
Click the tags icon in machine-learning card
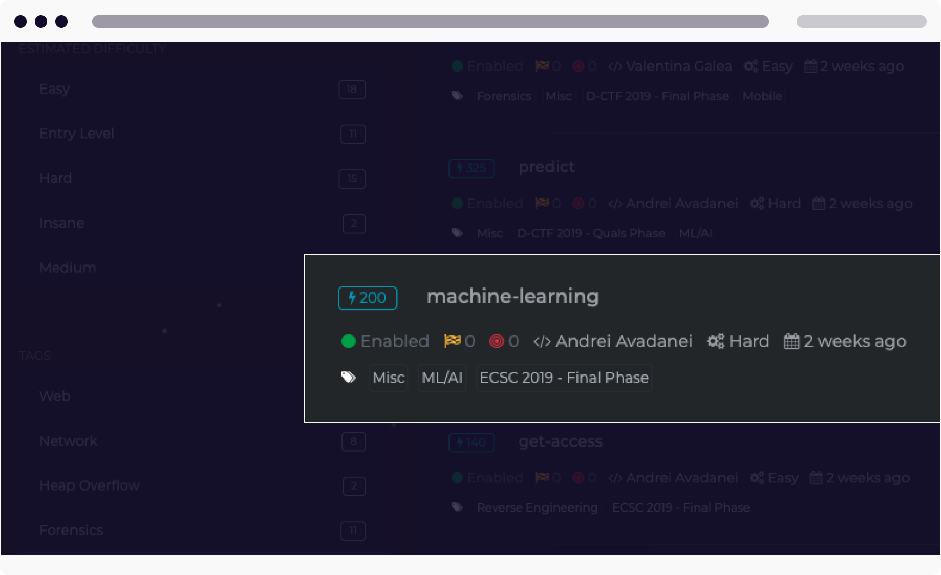pyautogui.click(x=349, y=377)
